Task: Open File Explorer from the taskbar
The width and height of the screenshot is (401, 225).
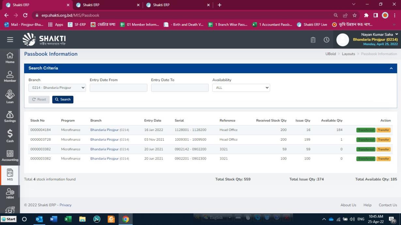Action: click(82, 219)
